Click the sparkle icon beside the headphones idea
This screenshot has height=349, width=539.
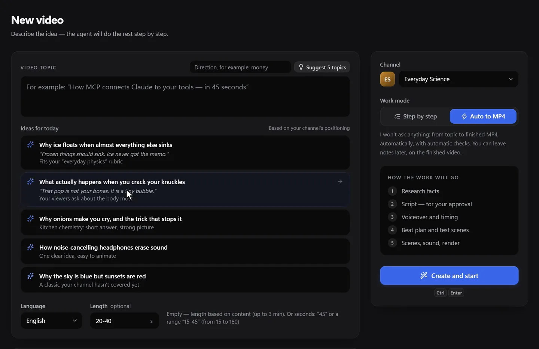coord(31,247)
